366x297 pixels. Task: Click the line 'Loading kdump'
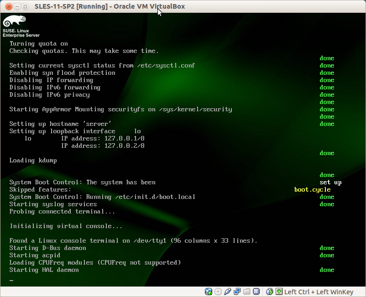[x=33, y=161]
